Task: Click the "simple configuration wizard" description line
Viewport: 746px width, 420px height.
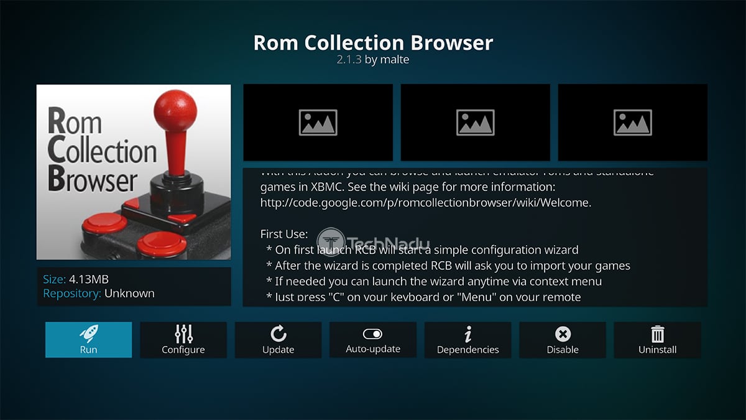Action: pos(422,250)
